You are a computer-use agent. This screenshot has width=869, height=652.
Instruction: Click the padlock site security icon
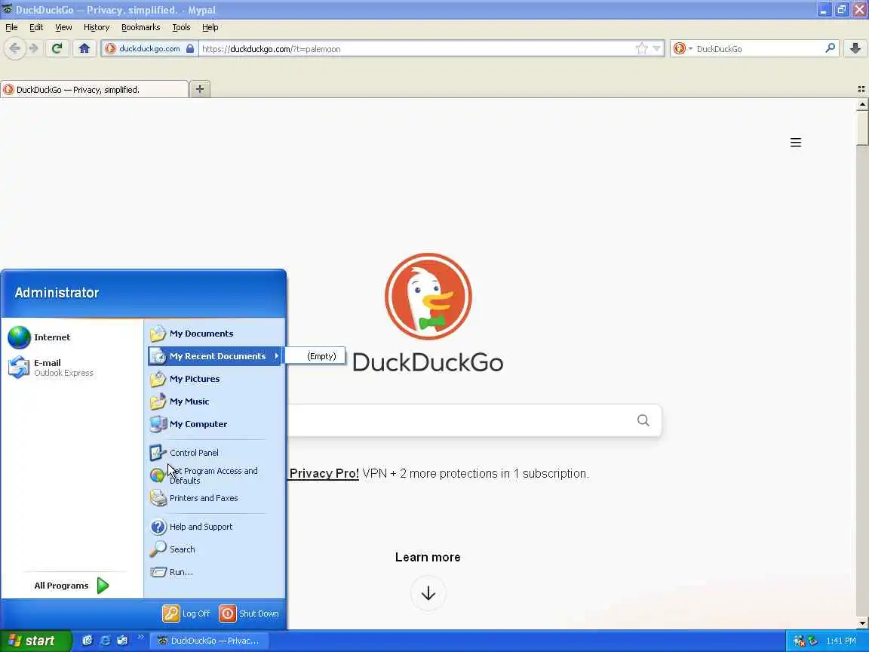190,48
